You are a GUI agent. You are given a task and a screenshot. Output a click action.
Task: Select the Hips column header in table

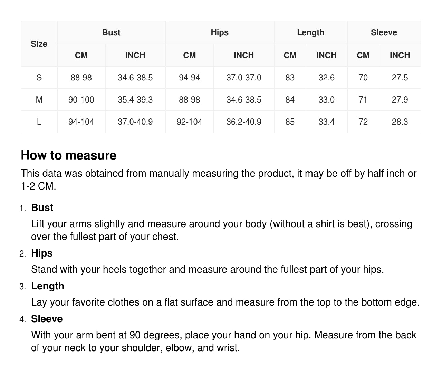(220, 32)
